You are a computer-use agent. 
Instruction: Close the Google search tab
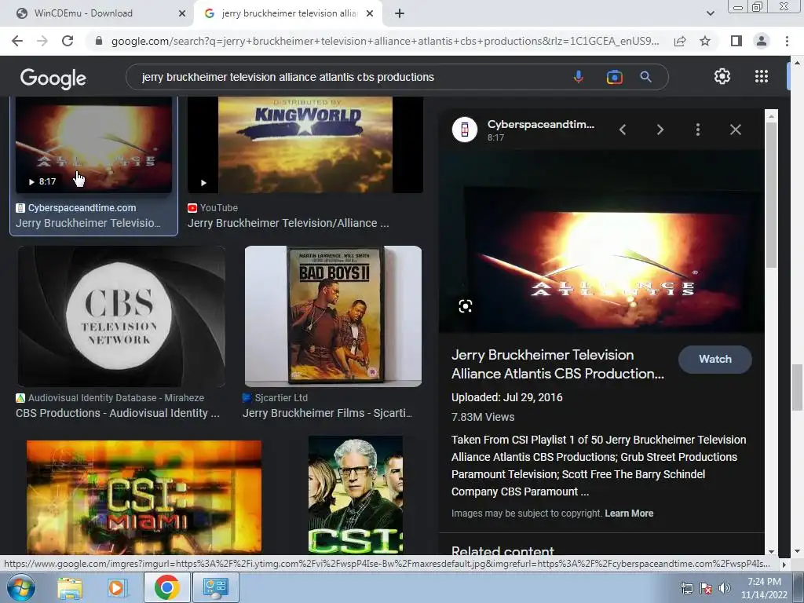[370, 13]
